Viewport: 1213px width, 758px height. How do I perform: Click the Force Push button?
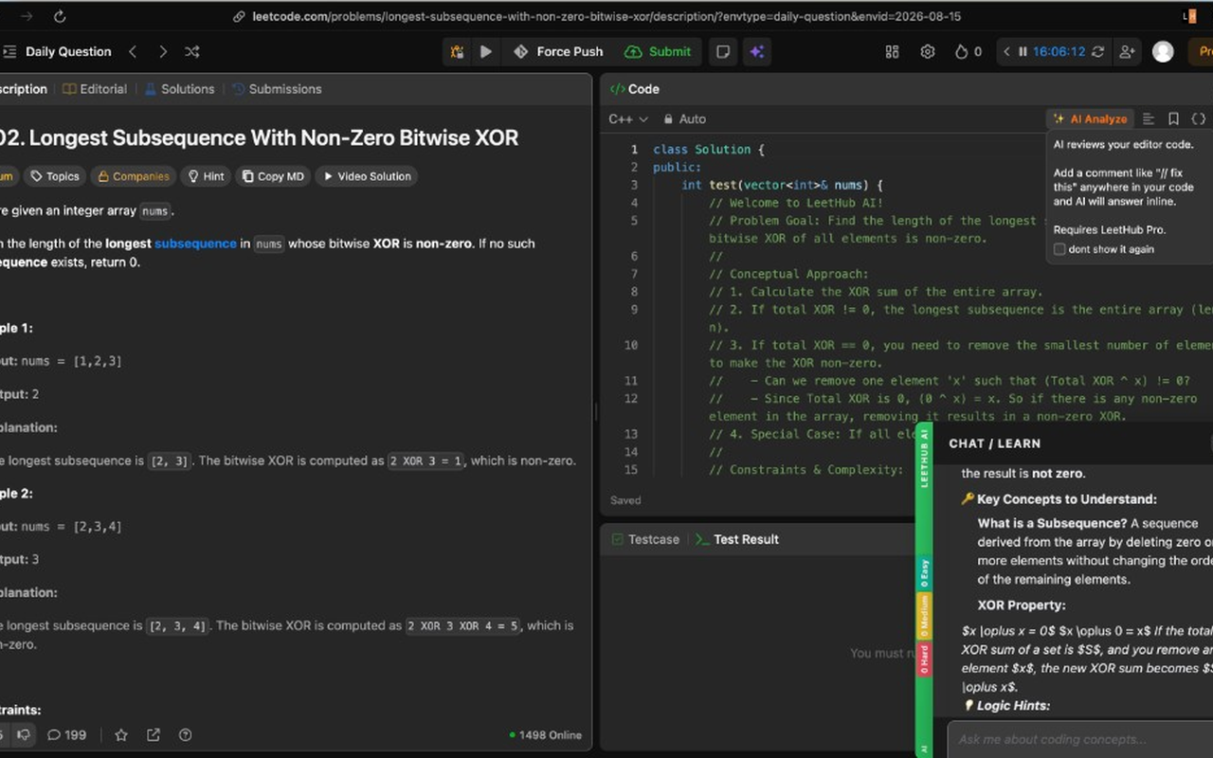(x=558, y=52)
